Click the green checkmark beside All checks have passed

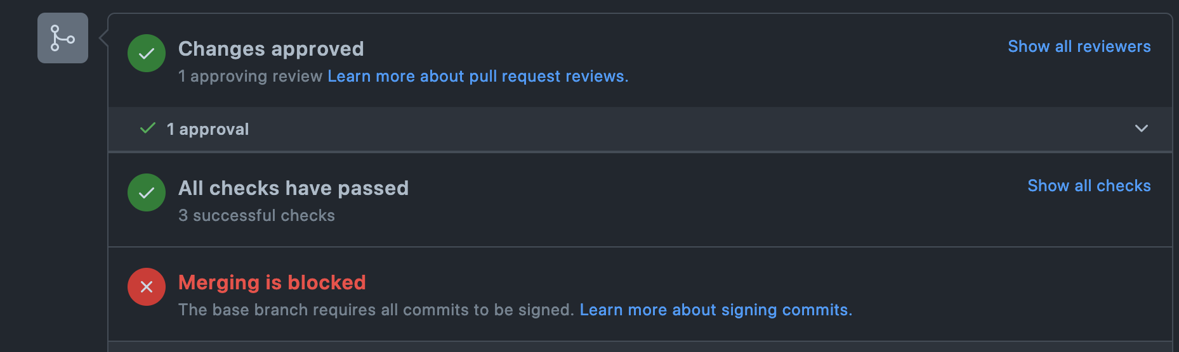147,192
